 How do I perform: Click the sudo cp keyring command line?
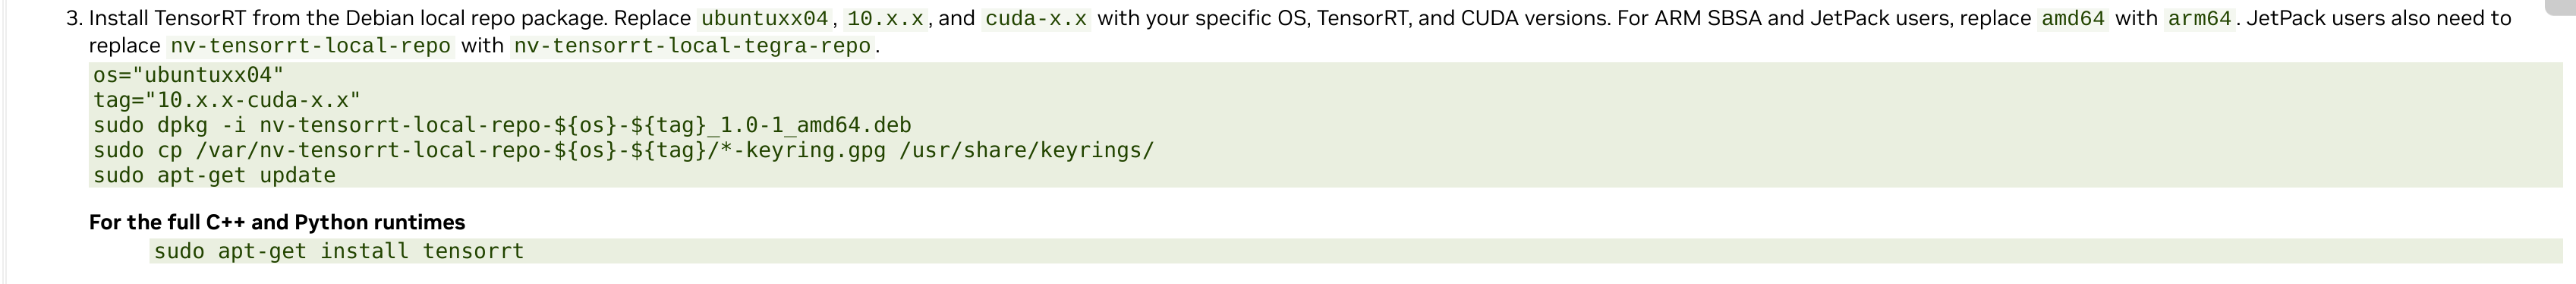point(624,150)
